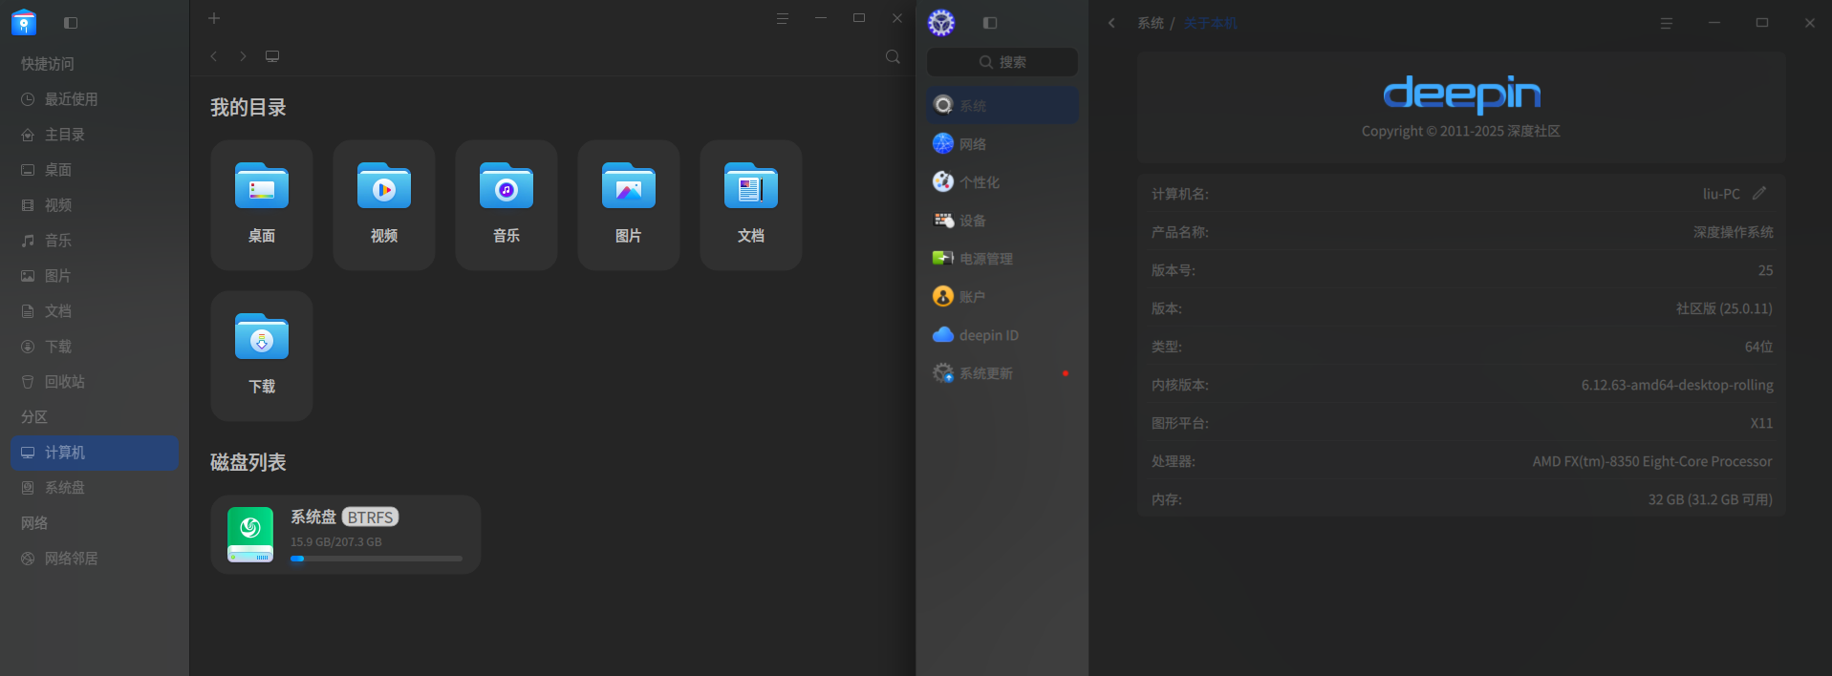Open the 音乐 folder icon
1832x676 pixels.
(x=506, y=185)
